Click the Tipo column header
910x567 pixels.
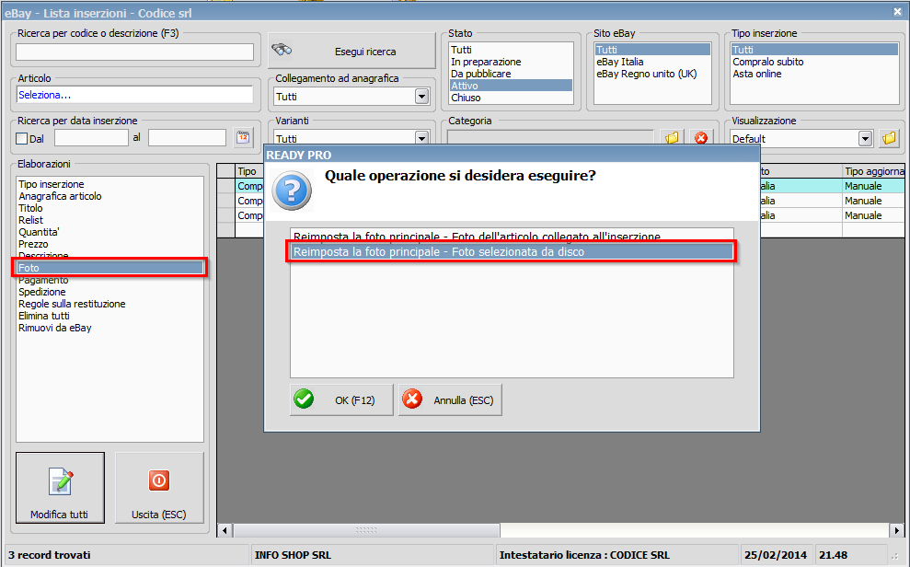point(249,171)
